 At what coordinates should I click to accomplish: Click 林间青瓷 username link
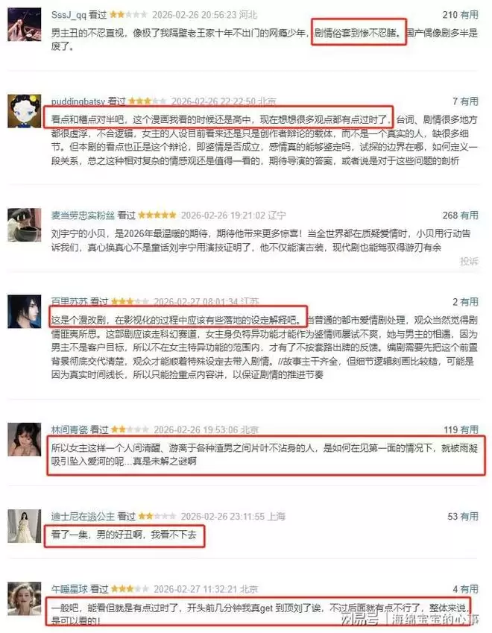pyautogui.click(x=69, y=429)
